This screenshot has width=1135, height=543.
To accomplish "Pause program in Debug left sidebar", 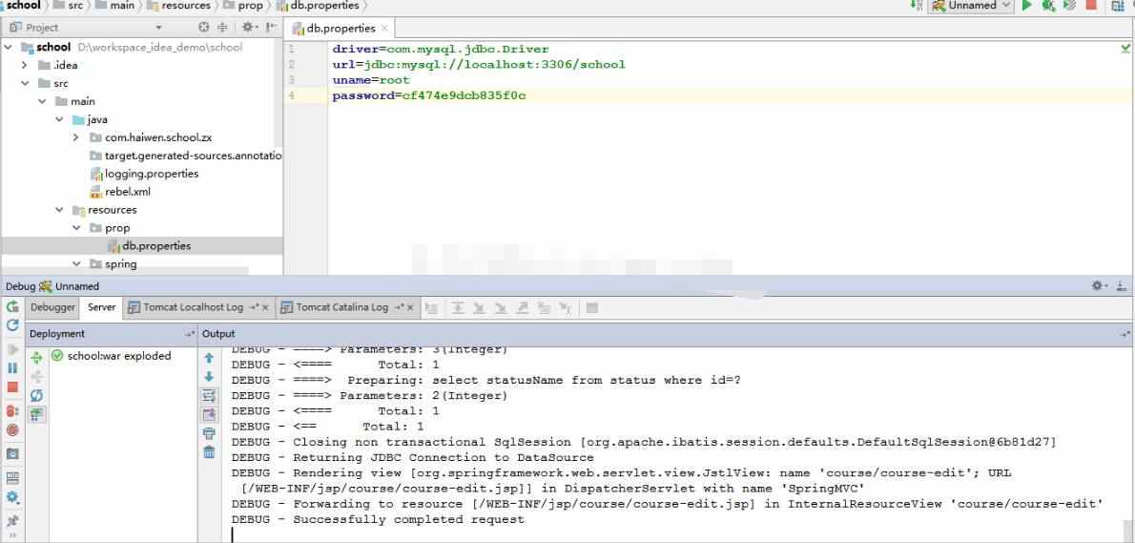I will (12, 367).
